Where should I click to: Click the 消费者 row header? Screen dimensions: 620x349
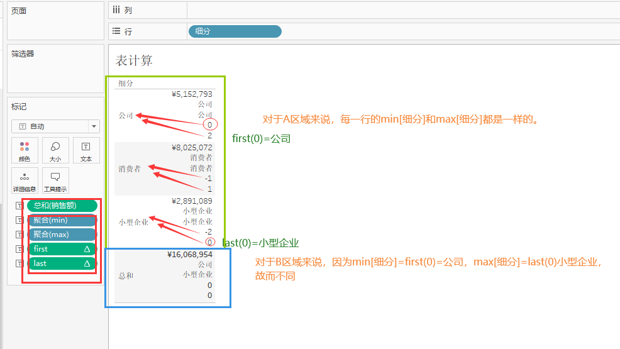click(130, 169)
